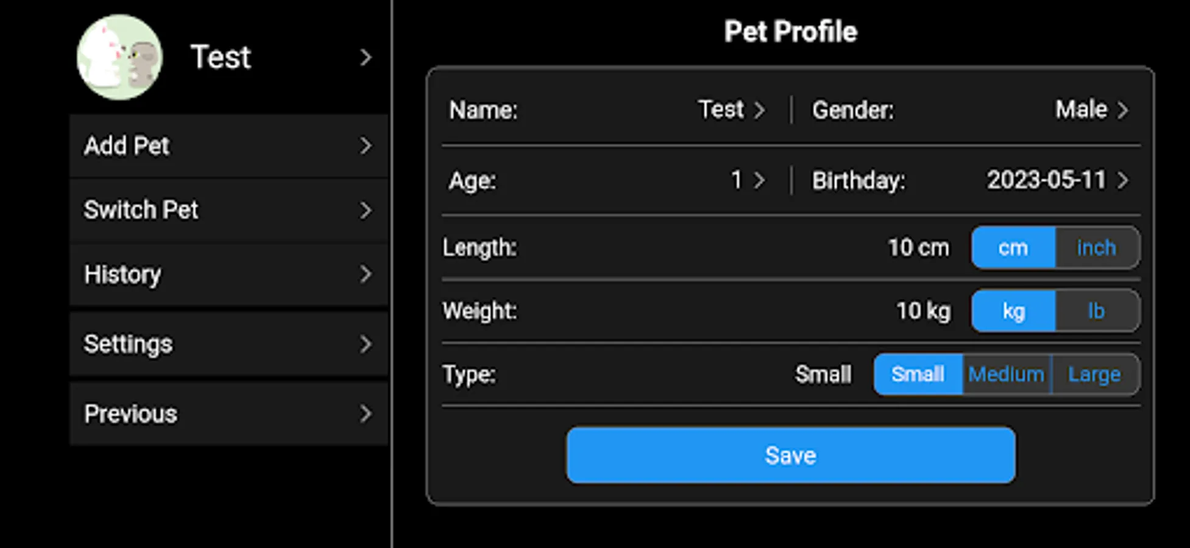Image resolution: width=1190 pixels, height=548 pixels.
Task: Click the pet avatar picture
Action: pos(119,57)
